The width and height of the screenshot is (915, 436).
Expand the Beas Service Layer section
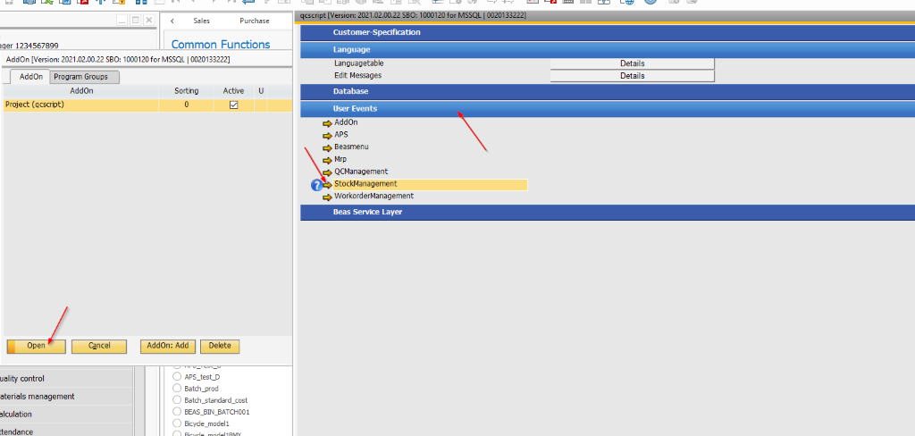point(608,213)
